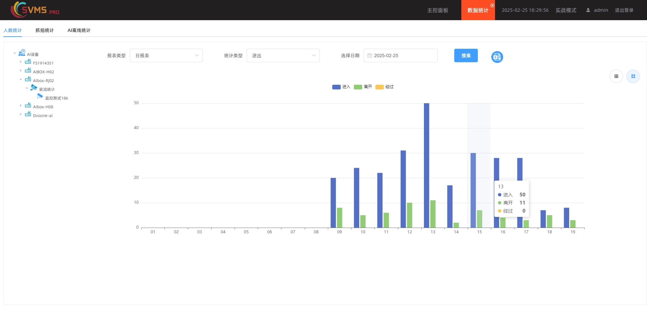Click the 搜索 button

[x=466, y=55]
